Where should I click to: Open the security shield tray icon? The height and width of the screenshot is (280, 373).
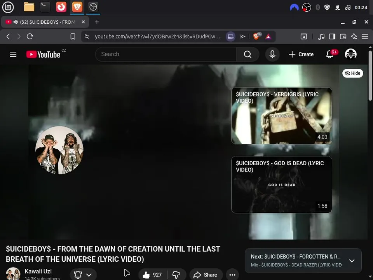tap(327, 7)
